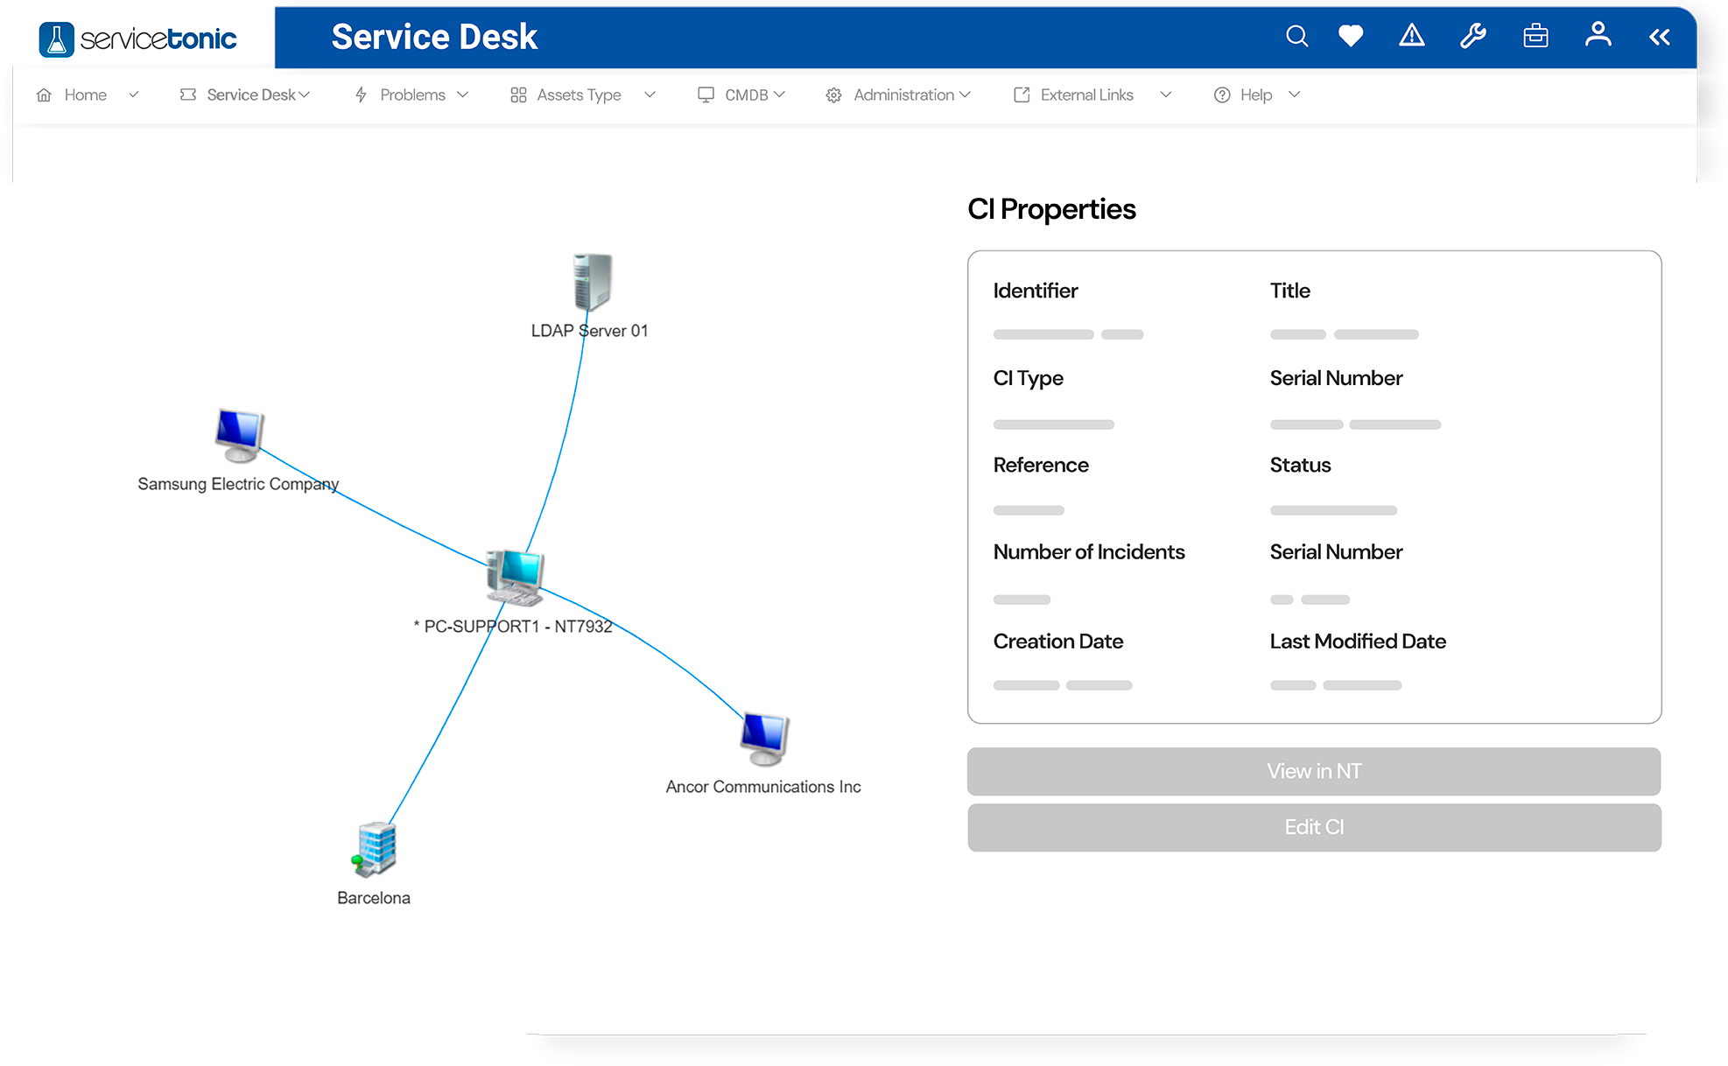The image size is (1728, 1066).
Task: Select the Barcelona building node
Action: click(375, 849)
